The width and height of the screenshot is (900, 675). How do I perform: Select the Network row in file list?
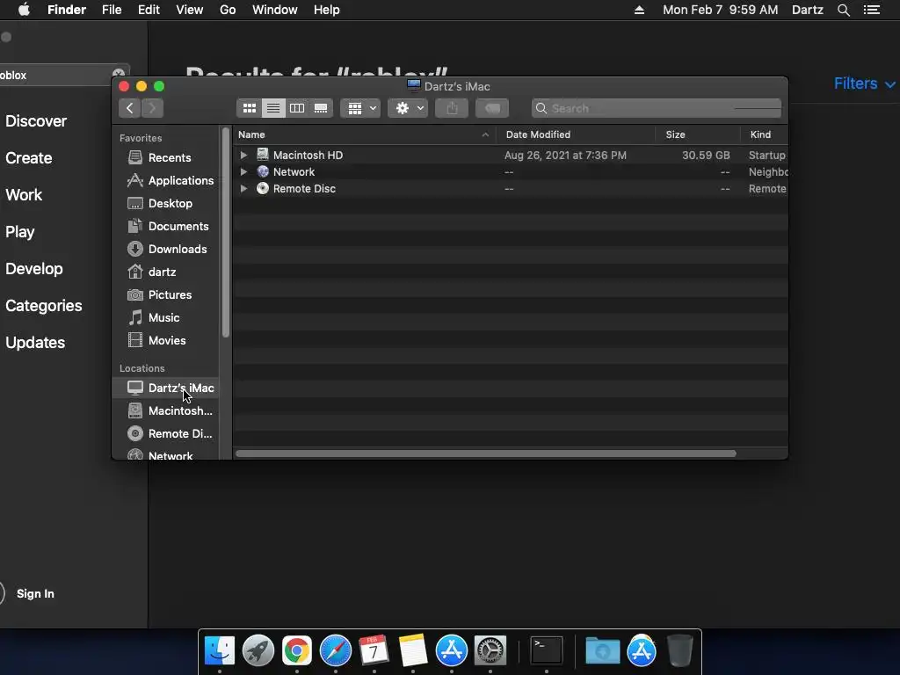point(511,171)
